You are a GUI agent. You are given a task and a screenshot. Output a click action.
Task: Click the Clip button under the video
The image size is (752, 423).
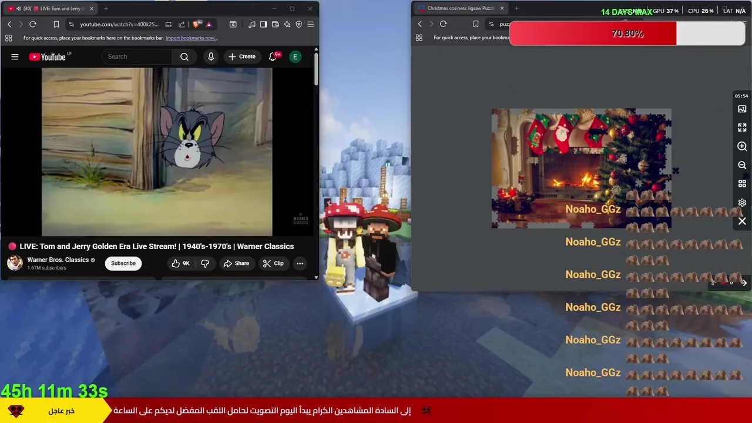[273, 263]
